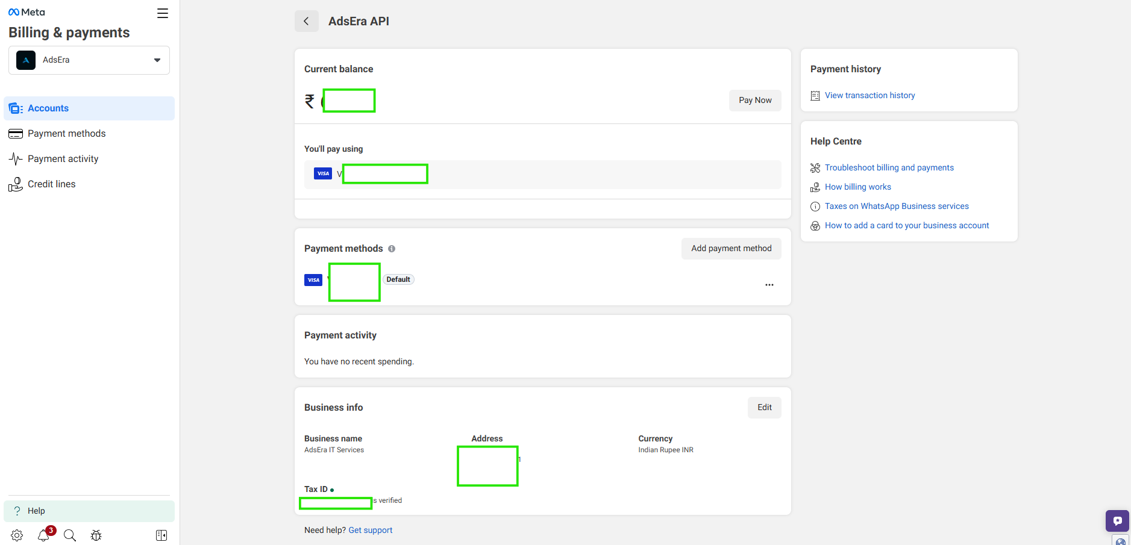Open View transaction history link
This screenshot has width=1131, height=545.
(x=869, y=96)
